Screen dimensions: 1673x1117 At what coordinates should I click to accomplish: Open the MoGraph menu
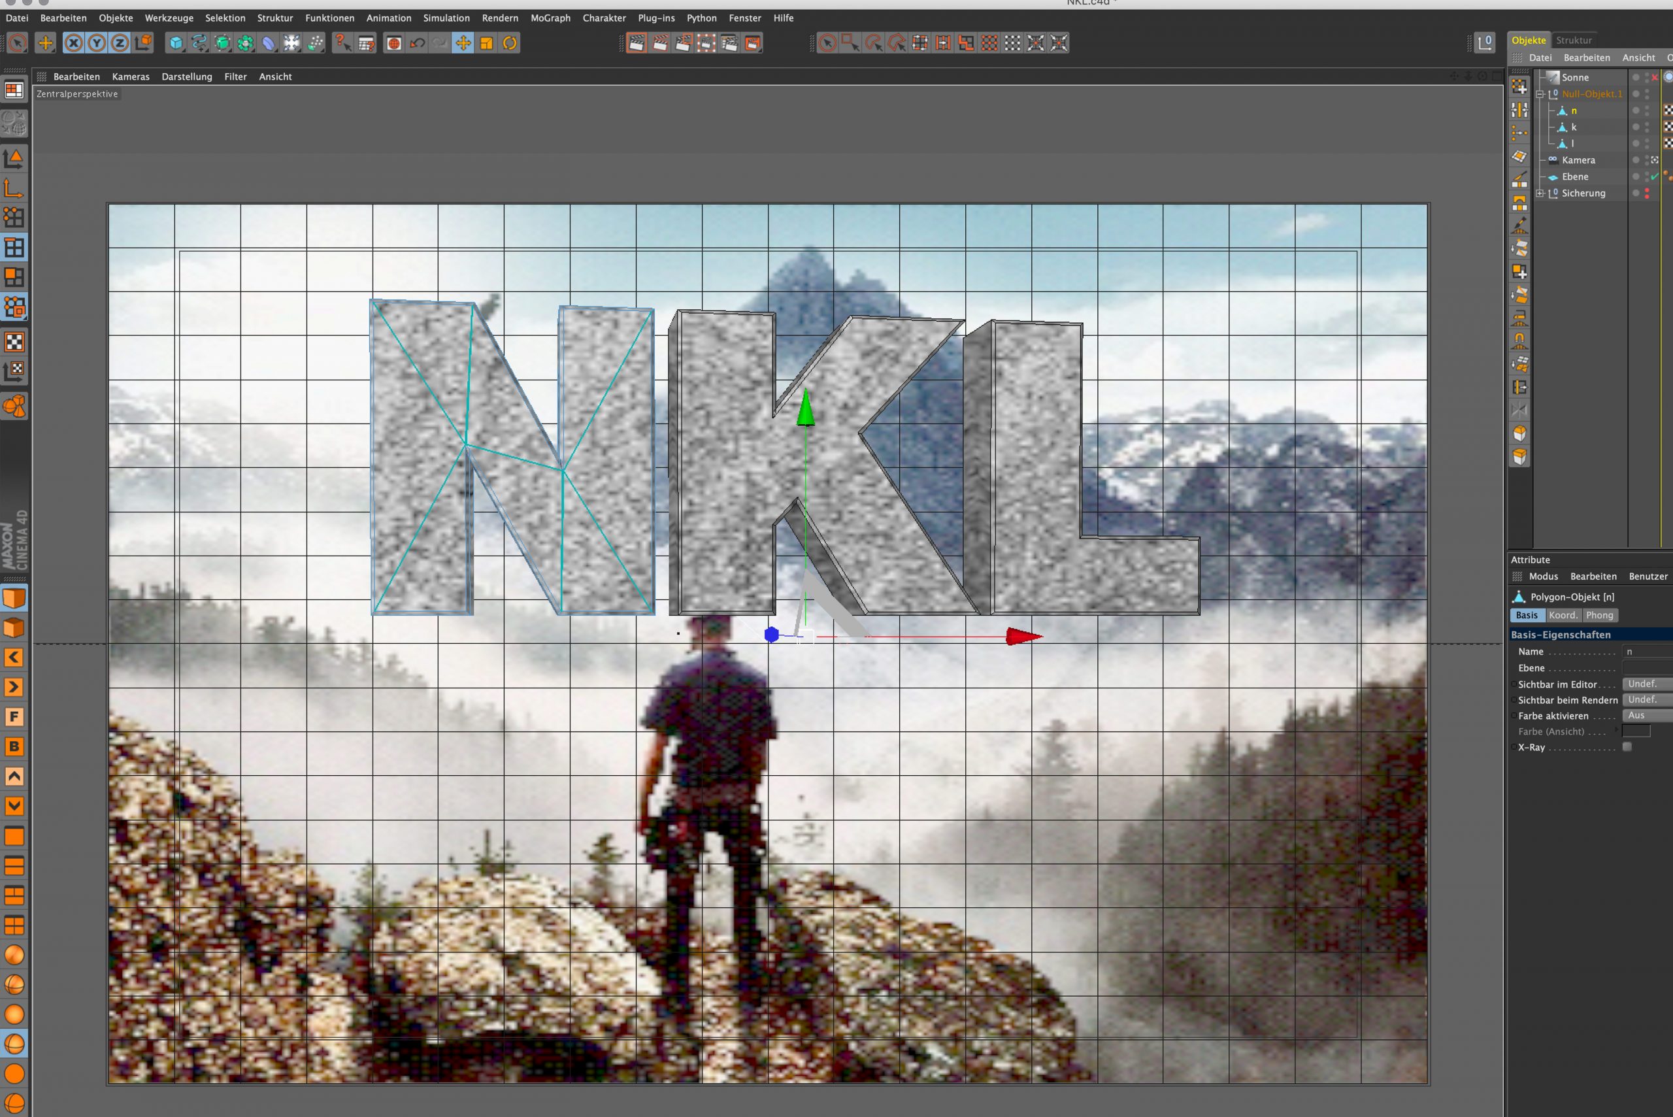point(550,18)
